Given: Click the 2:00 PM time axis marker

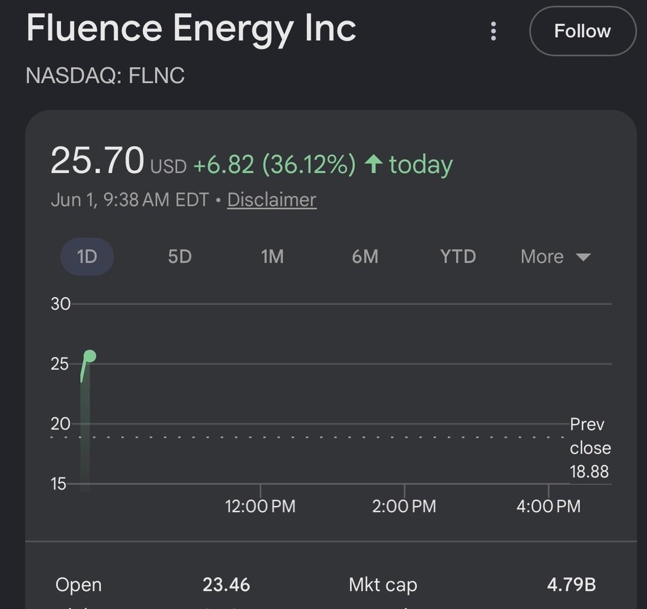Looking at the screenshot, I should [x=404, y=506].
